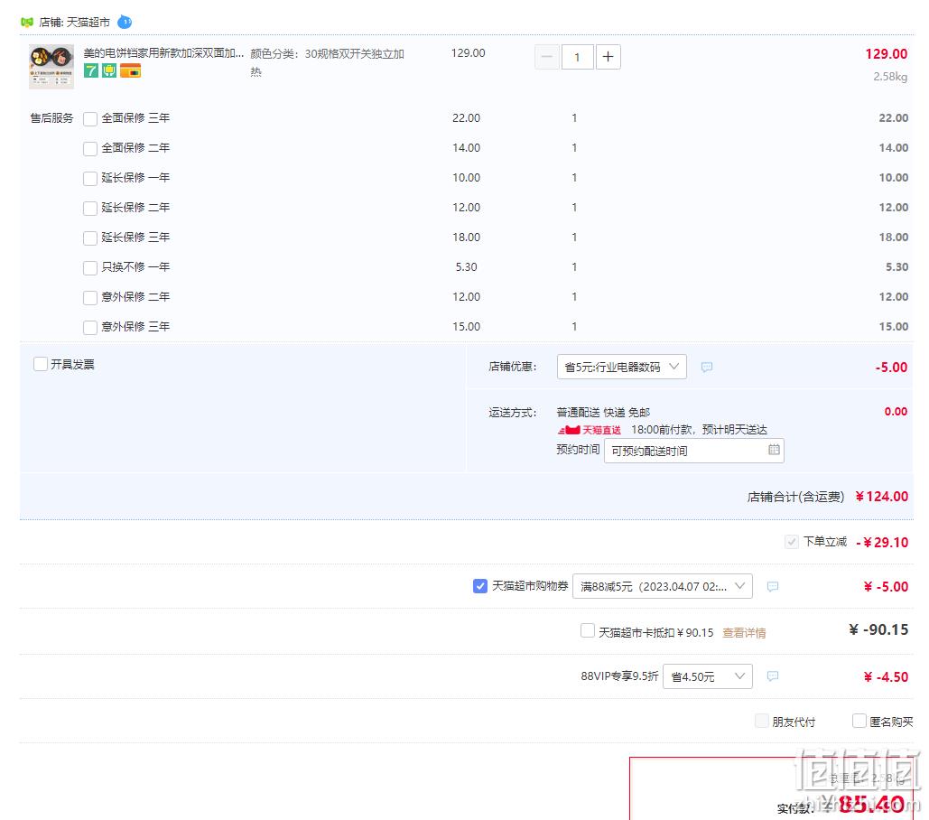Uncheck the 天猫超市购物券 checkbox
The image size is (929, 820).
tap(480, 586)
